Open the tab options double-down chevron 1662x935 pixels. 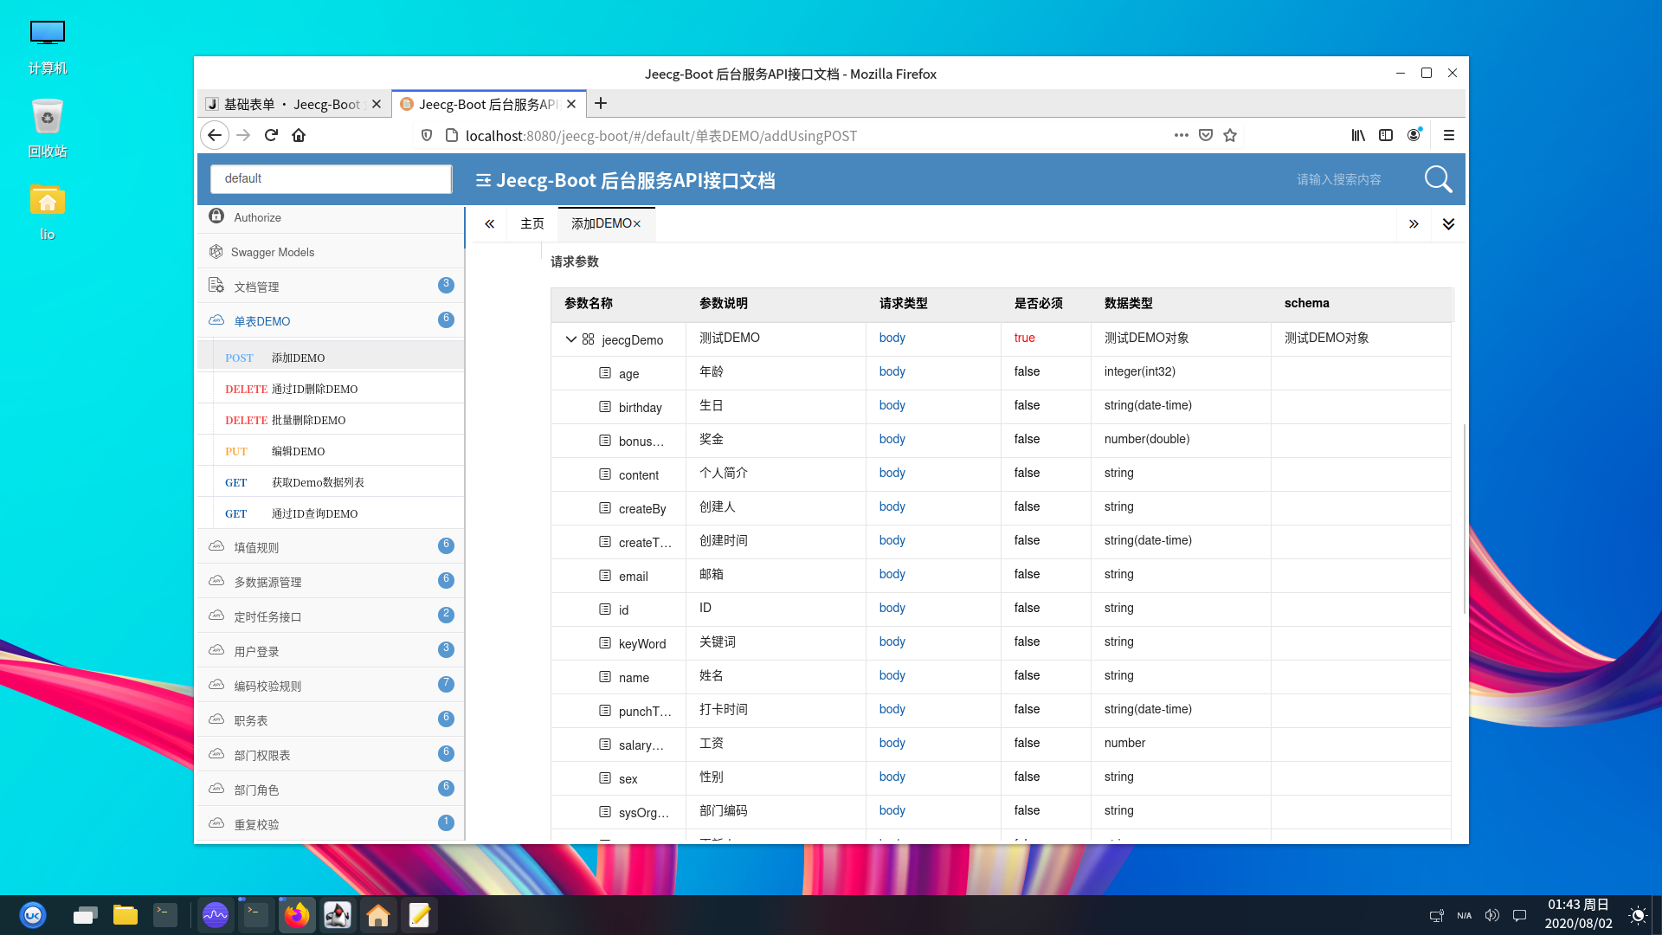[1448, 224]
